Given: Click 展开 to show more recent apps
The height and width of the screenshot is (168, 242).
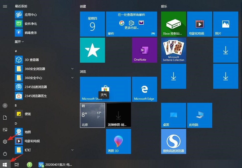Looking at the screenshot, I should point(19,42).
